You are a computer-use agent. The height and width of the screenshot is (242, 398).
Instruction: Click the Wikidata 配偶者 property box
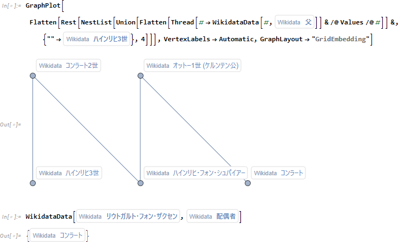212,216
